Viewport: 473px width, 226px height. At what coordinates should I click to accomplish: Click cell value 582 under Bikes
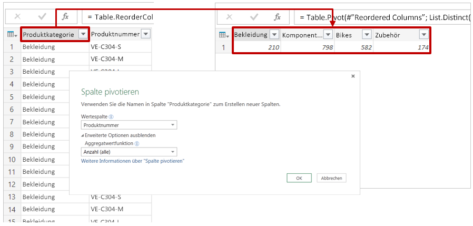(353, 47)
